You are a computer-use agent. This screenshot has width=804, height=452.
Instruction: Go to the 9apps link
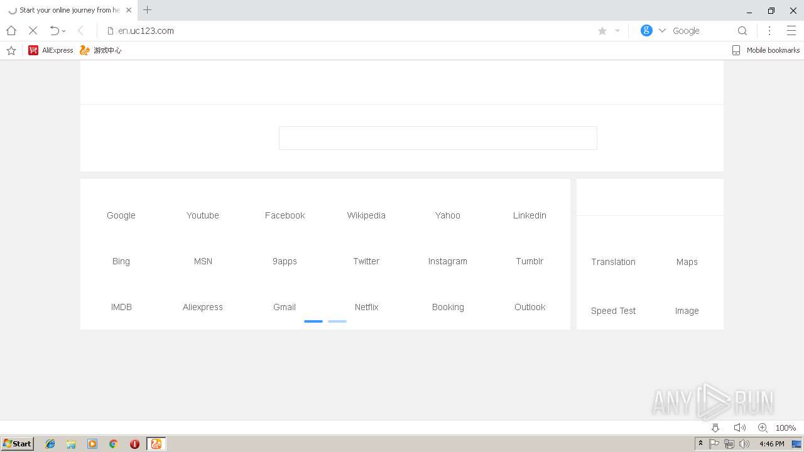tap(285, 261)
